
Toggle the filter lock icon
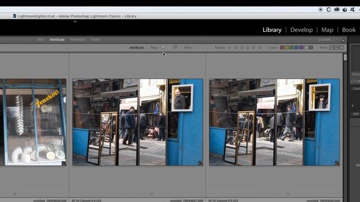[343, 40]
